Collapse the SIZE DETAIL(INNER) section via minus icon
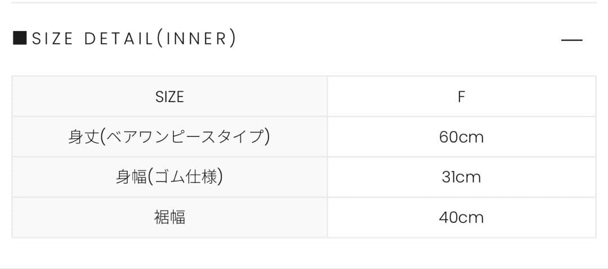Image resolution: width=608 pixels, height=269 pixels. point(571,40)
